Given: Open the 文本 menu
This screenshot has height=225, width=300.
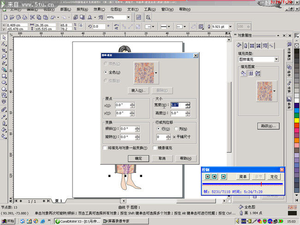Looking at the screenshot, I should tap(132, 9).
